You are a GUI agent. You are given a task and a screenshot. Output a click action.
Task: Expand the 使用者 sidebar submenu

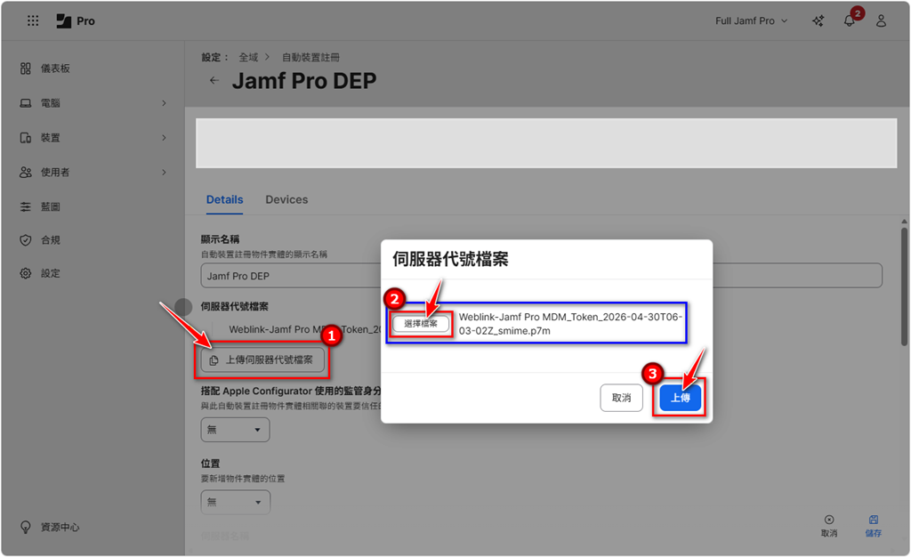164,172
